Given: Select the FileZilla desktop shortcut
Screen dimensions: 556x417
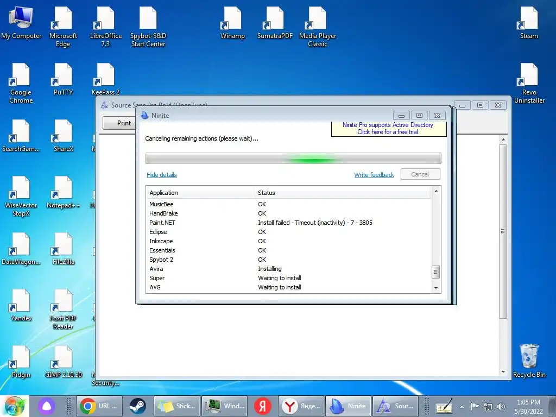Looking at the screenshot, I should [63, 249].
